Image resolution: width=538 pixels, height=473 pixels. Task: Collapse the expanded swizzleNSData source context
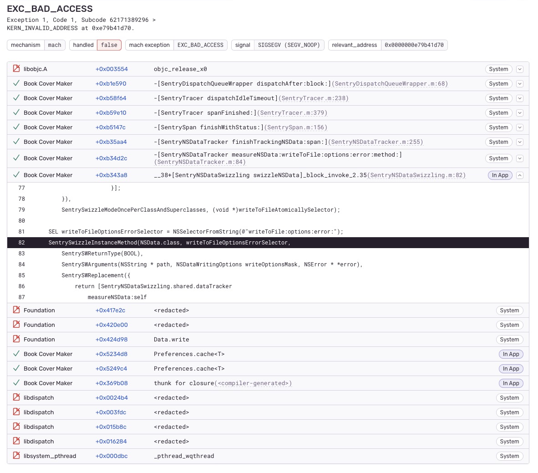coord(519,175)
